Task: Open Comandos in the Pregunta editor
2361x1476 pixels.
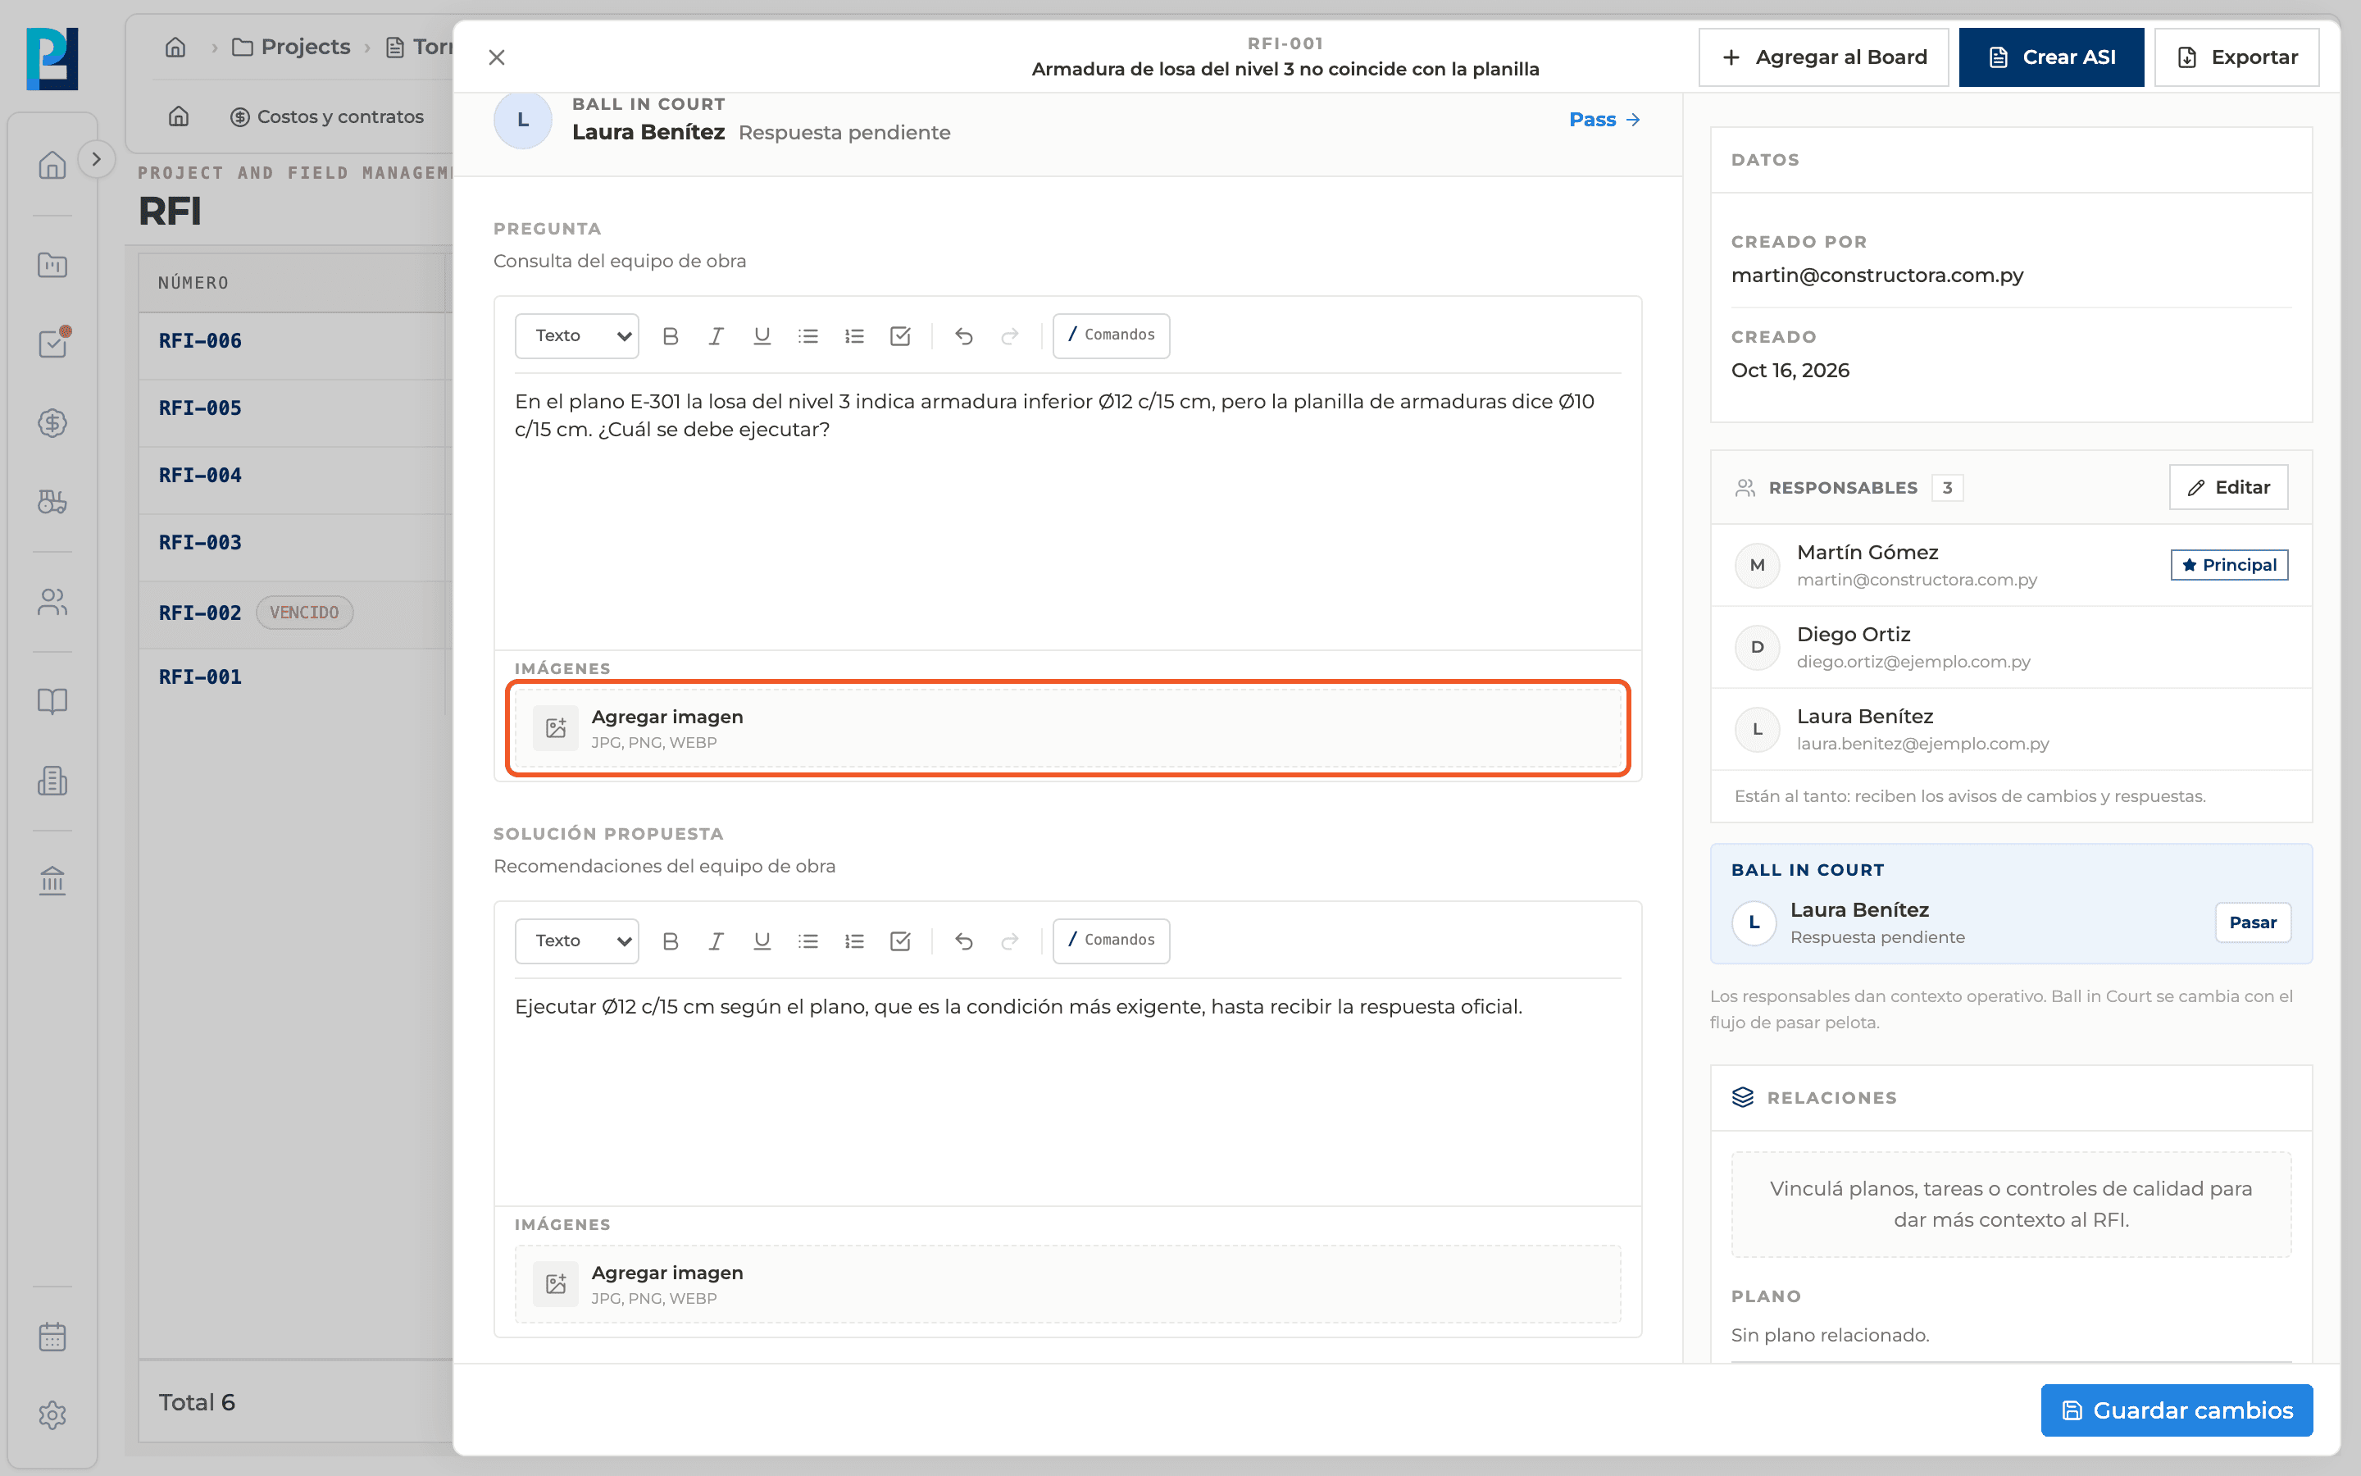Action: (1112, 335)
